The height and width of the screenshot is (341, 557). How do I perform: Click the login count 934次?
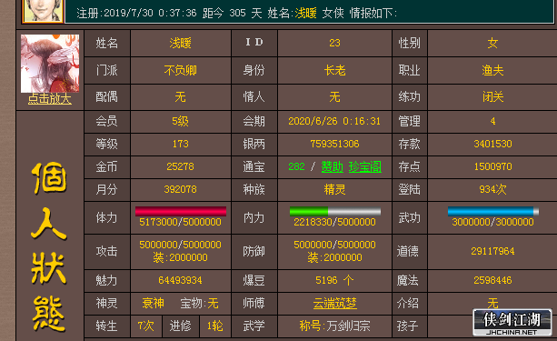tap(492, 189)
